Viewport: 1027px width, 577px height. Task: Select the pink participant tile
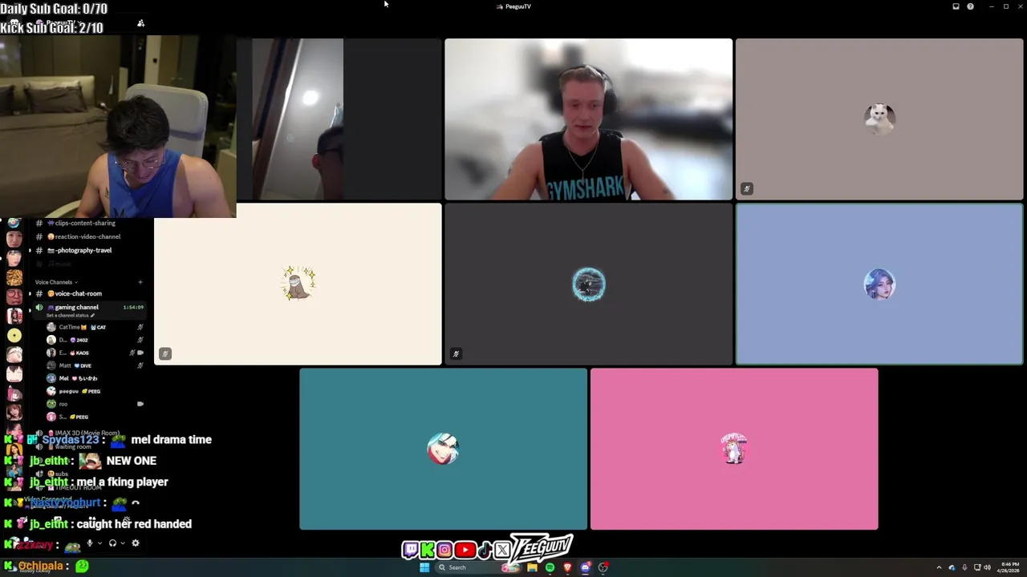(x=734, y=450)
